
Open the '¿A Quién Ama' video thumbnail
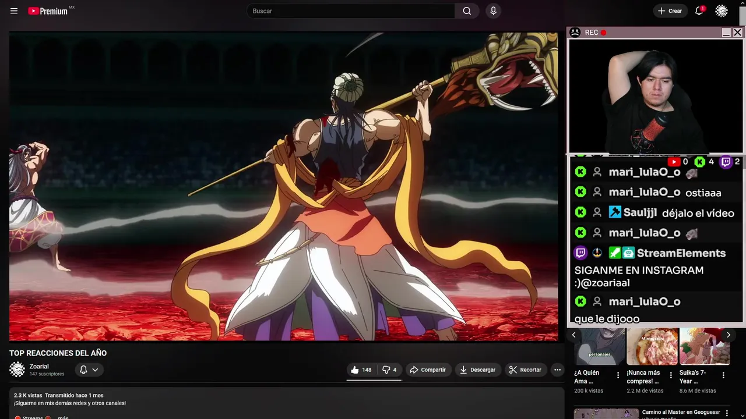(x=600, y=346)
